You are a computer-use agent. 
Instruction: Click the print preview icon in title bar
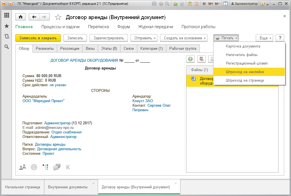(x=167, y=4)
